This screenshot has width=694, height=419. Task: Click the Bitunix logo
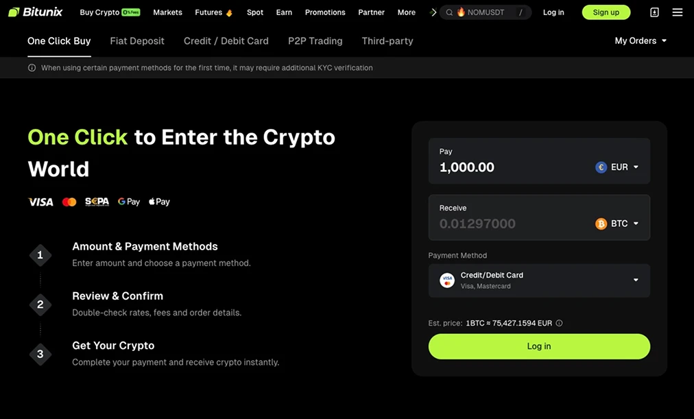(35, 12)
